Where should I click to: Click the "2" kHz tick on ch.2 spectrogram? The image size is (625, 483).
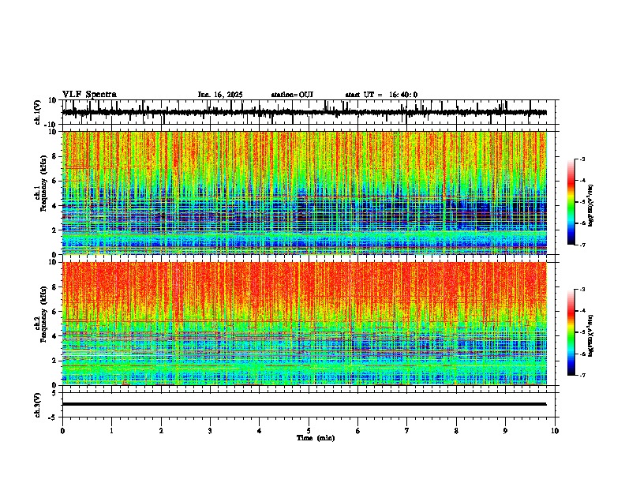click(x=54, y=361)
